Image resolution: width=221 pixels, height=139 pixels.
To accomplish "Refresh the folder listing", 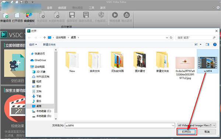I will pyautogui.click(x=171, y=38).
